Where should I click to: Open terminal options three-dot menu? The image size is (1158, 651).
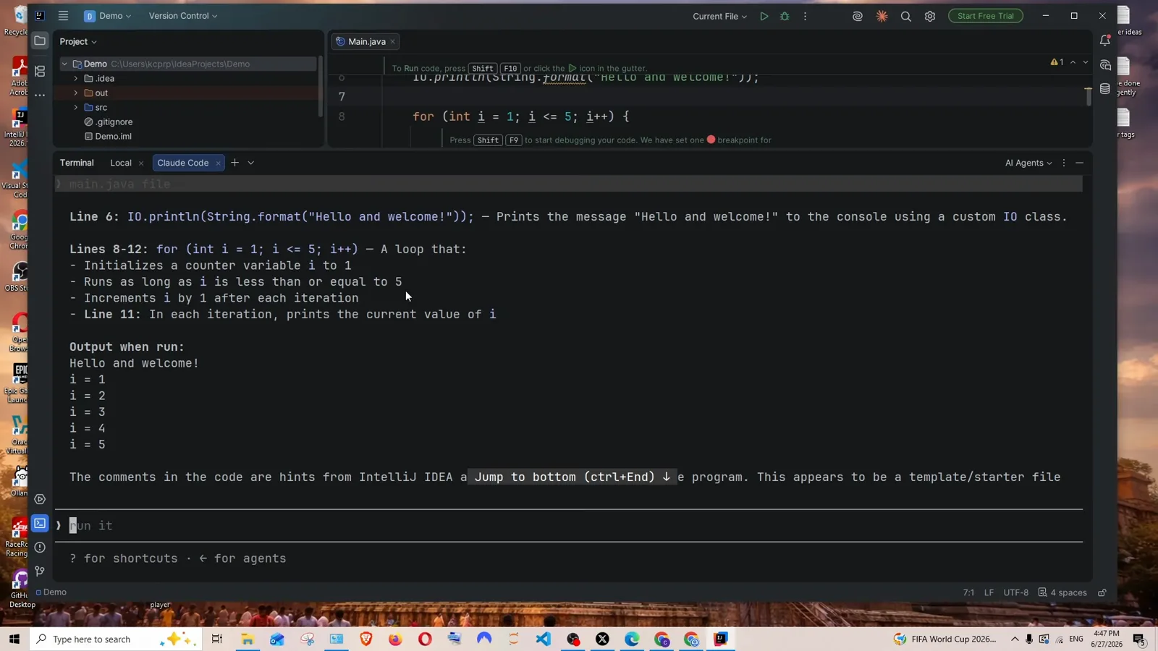click(x=1063, y=163)
